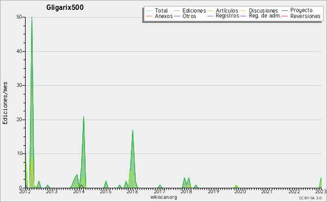Screen dimensions: 327x202
Task: Click the chart title Gligarix500
Action: (x=65, y=8)
